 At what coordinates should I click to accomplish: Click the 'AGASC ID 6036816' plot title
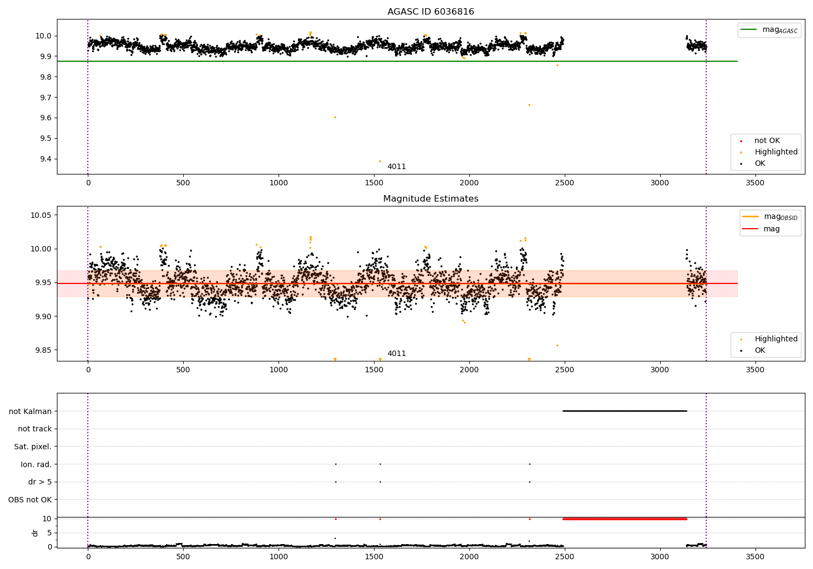[430, 12]
